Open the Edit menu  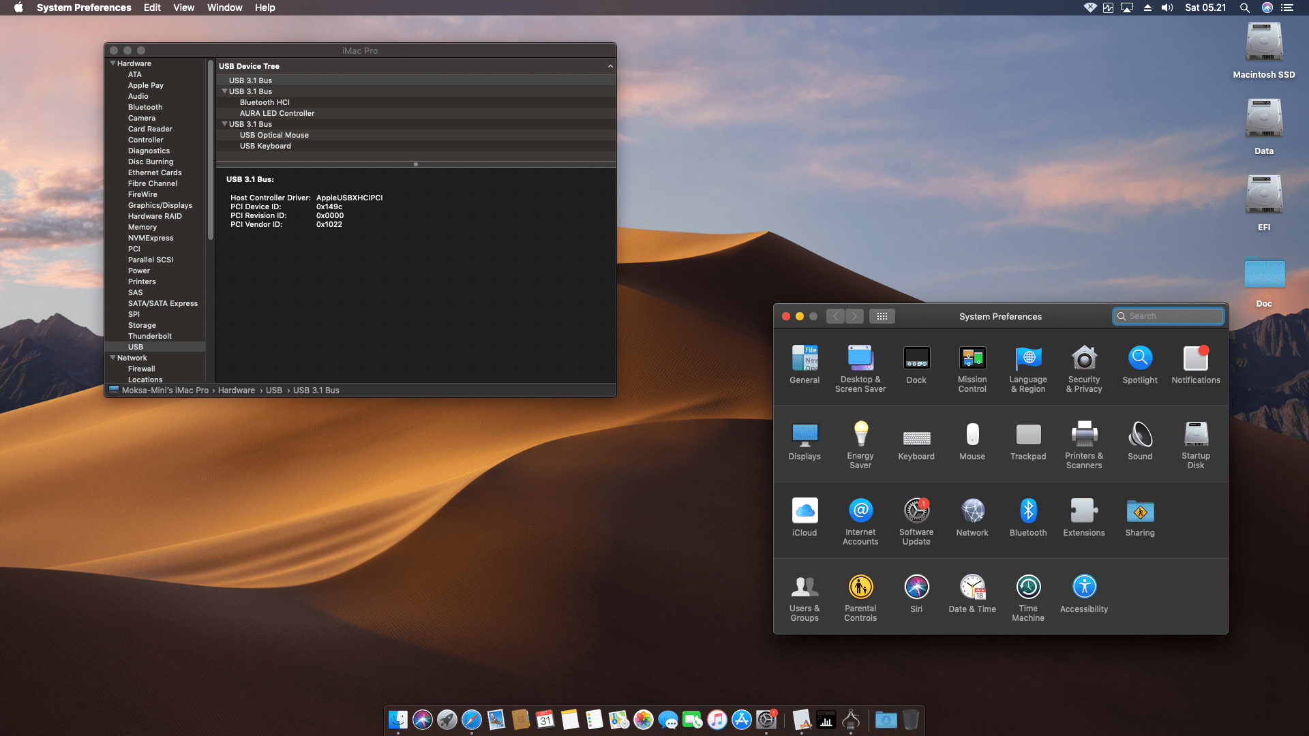click(152, 7)
